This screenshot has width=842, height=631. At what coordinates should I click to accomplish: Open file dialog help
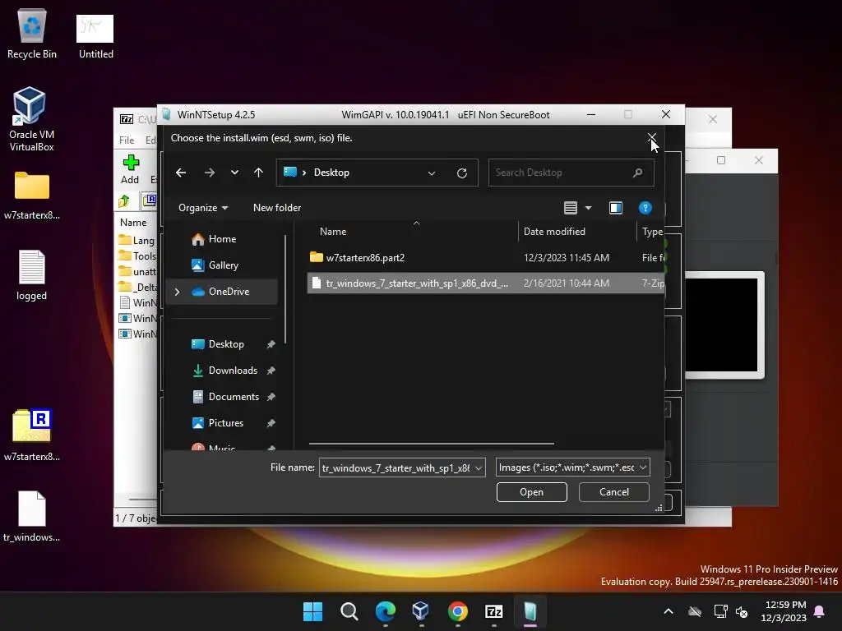pyautogui.click(x=645, y=208)
